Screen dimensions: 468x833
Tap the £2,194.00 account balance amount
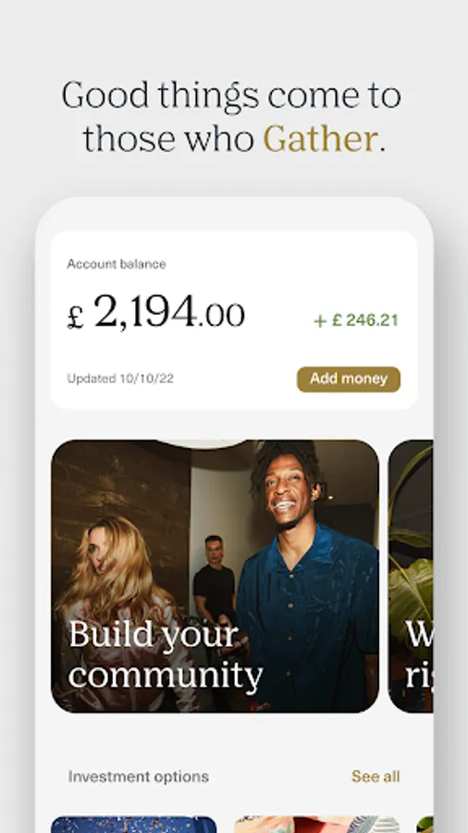click(156, 312)
